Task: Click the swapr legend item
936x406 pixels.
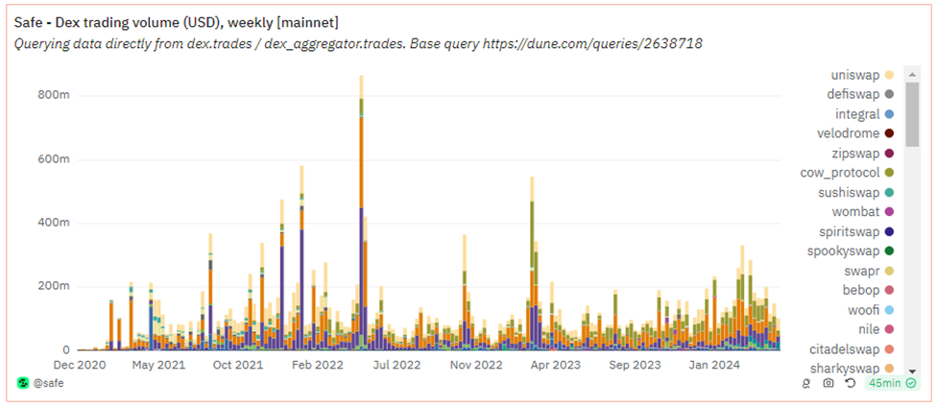Action: click(871, 271)
